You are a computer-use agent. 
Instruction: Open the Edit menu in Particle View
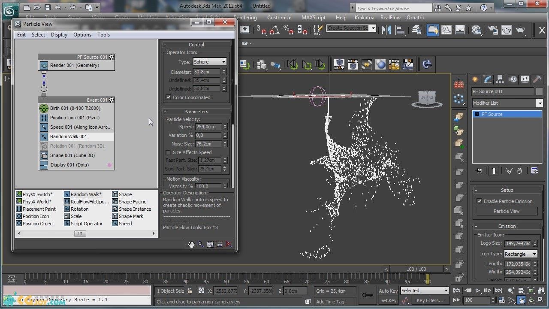[21, 35]
